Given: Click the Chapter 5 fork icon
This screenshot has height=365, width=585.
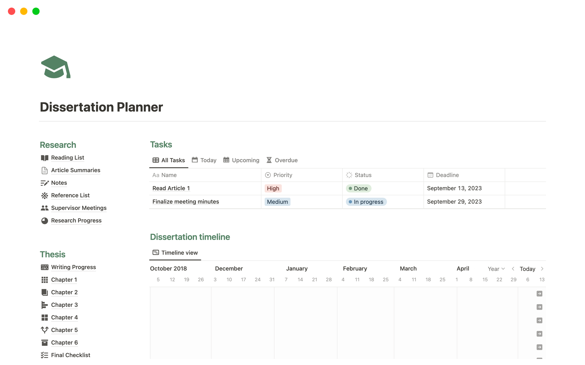Looking at the screenshot, I should [x=44, y=330].
